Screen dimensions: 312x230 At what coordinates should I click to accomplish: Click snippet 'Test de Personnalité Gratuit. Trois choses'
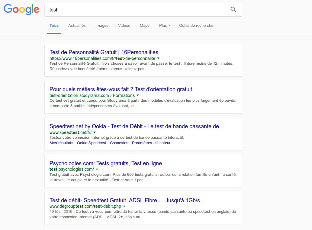tap(141, 66)
